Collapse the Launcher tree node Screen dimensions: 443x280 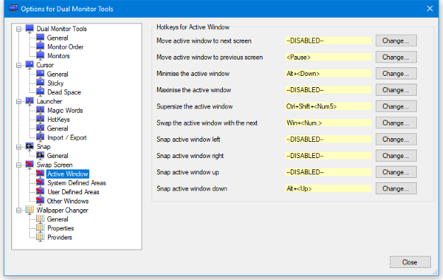point(19,101)
